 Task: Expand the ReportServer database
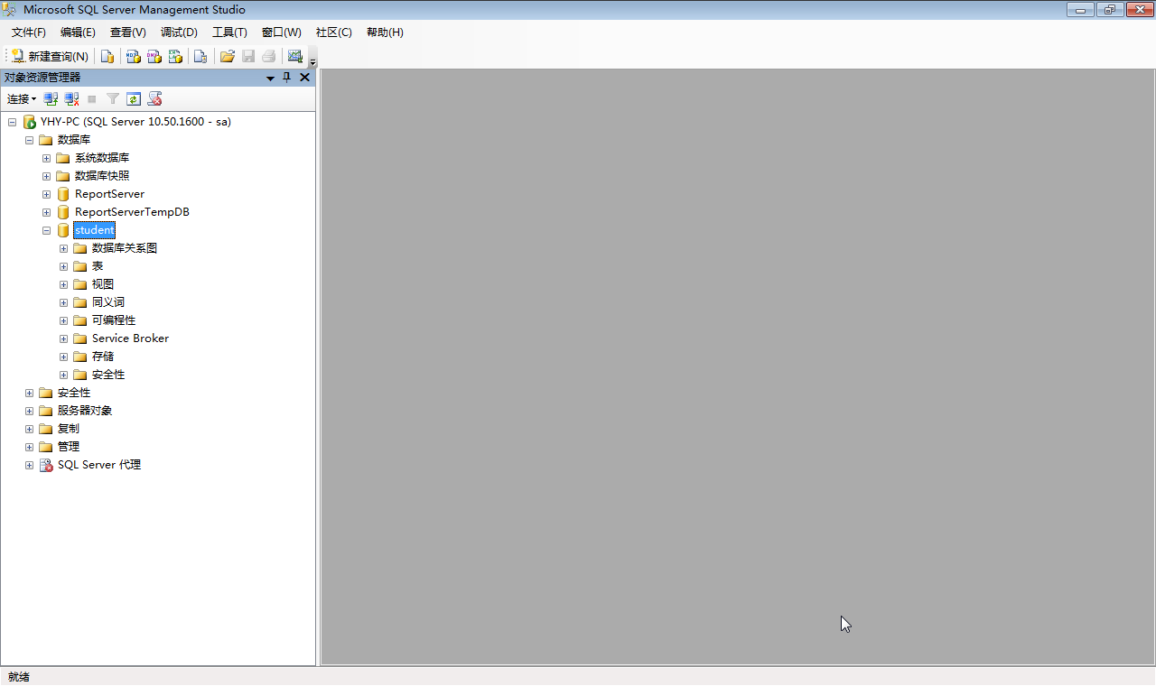click(x=46, y=194)
